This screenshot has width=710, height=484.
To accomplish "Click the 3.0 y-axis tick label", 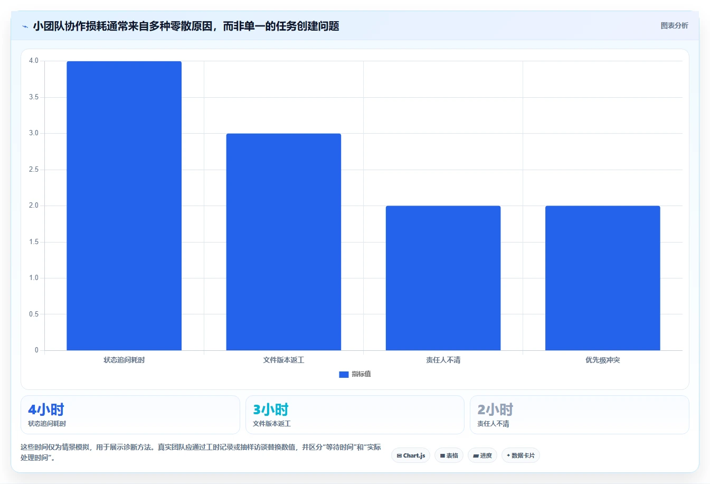I will (34, 133).
